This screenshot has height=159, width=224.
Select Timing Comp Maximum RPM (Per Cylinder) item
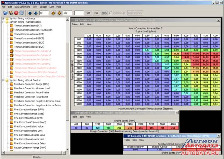coord(35,72)
